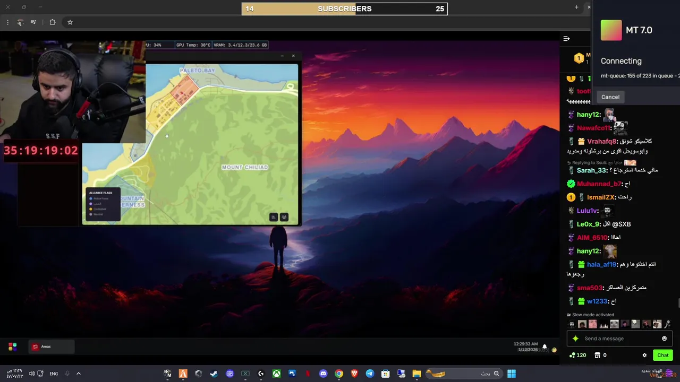
Task: Click the green Chat button
Action: click(x=662, y=355)
